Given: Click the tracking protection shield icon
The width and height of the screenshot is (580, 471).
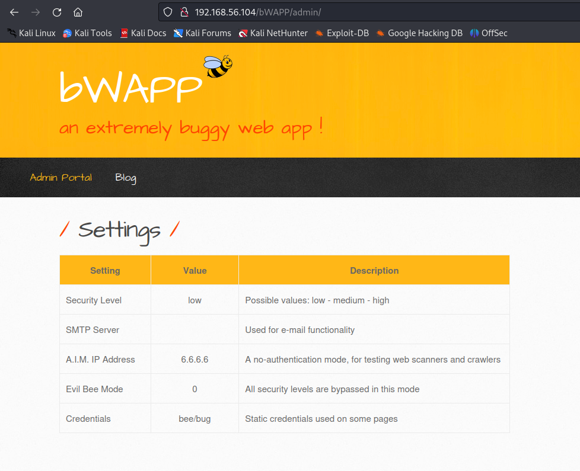Looking at the screenshot, I should (x=168, y=12).
